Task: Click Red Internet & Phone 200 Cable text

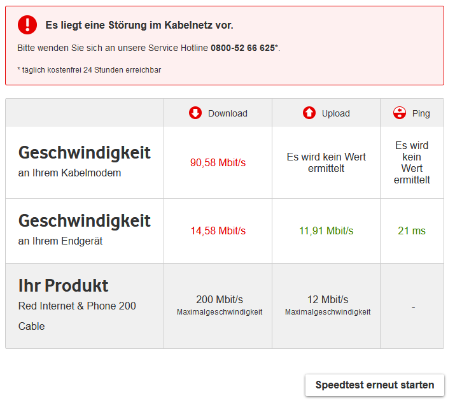Action: (x=77, y=316)
